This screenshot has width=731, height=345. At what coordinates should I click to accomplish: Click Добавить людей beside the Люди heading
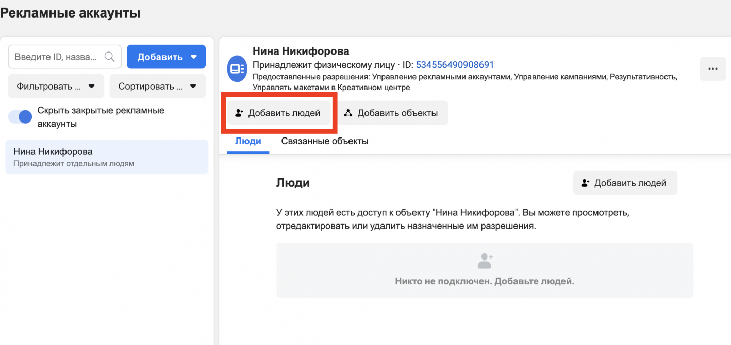pos(625,183)
